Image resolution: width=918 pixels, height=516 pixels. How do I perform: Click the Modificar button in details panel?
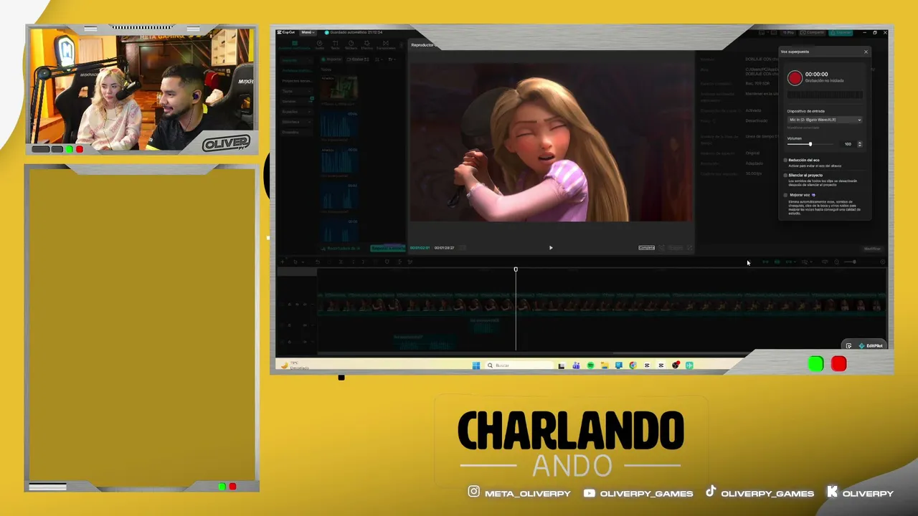click(872, 249)
